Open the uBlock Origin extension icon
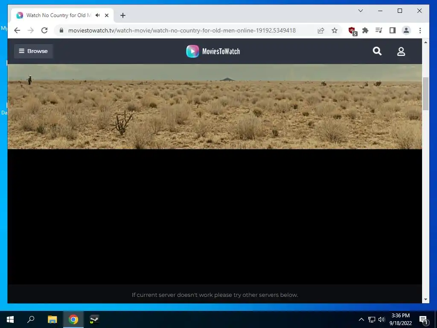Viewport: 437px width, 328px height. [352, 31]
